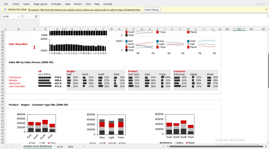Open the Name Box dropdown arrow
The width and height of the screenshot is (269, 149).
(19, 16)
